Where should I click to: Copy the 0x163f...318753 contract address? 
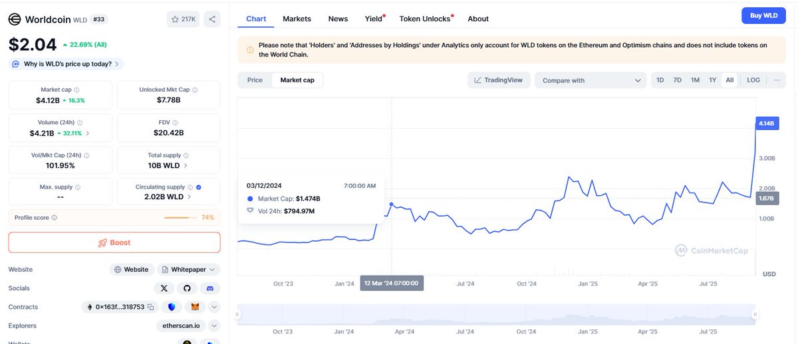tap(151, 307)
